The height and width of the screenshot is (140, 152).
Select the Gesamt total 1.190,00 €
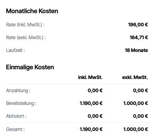91,129
